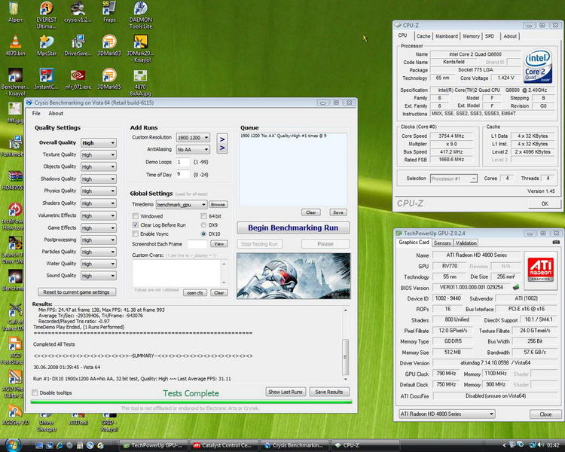Screen dimensions: 565x452
Task: Open the CPU-Z Memory tab
Action: point(471,36)
